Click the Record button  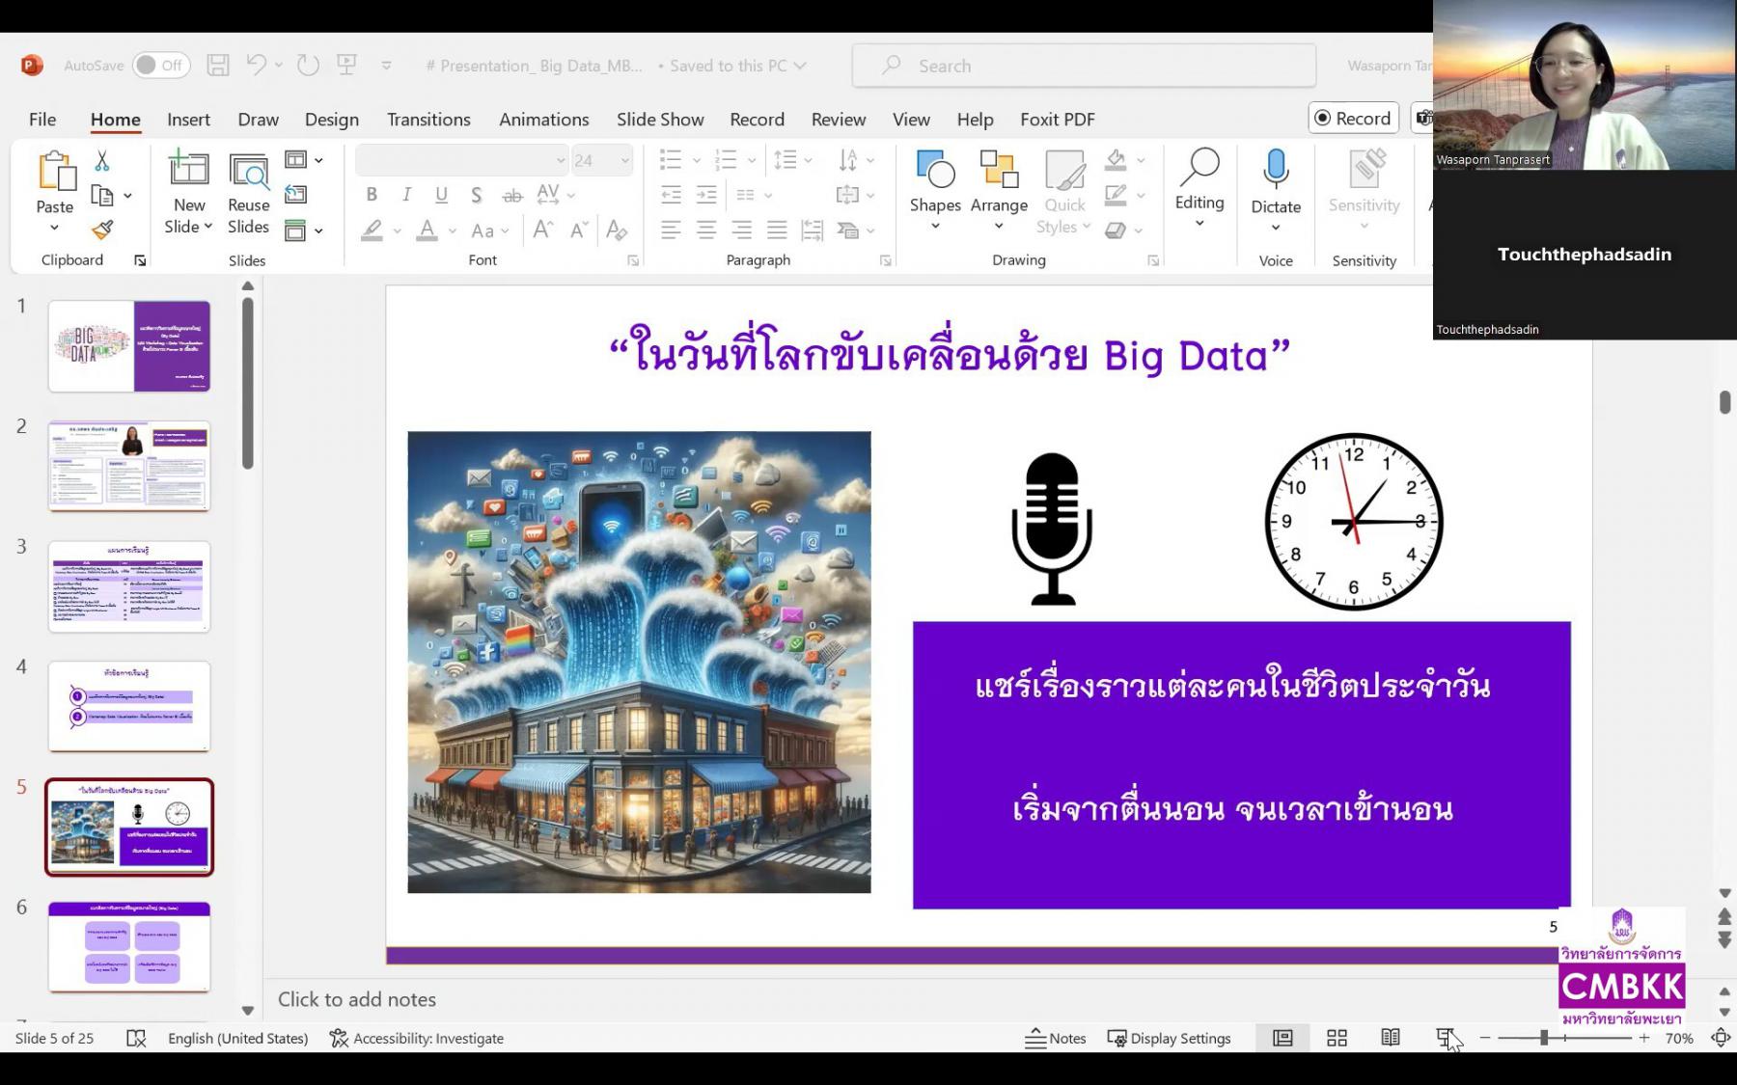[1354, 118]
